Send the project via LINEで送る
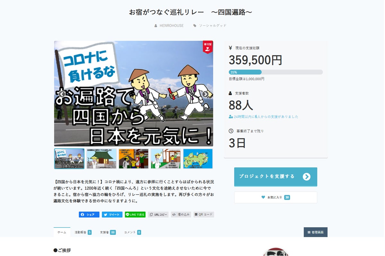This screenshot has width=385, height=256. 135,215
